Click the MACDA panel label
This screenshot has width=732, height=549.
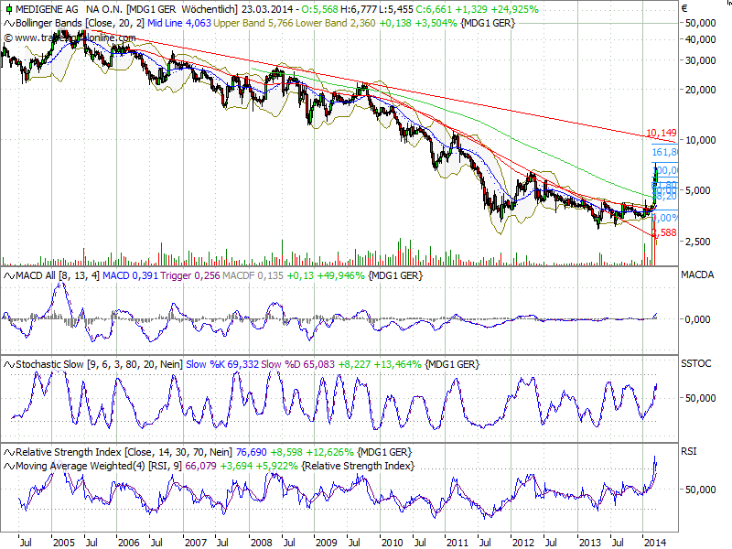[x=697, y=275]
